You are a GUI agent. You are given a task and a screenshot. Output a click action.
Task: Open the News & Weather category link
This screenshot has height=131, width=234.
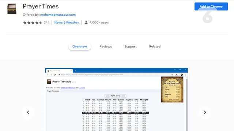pyautogui.click(x=67, y=23)
